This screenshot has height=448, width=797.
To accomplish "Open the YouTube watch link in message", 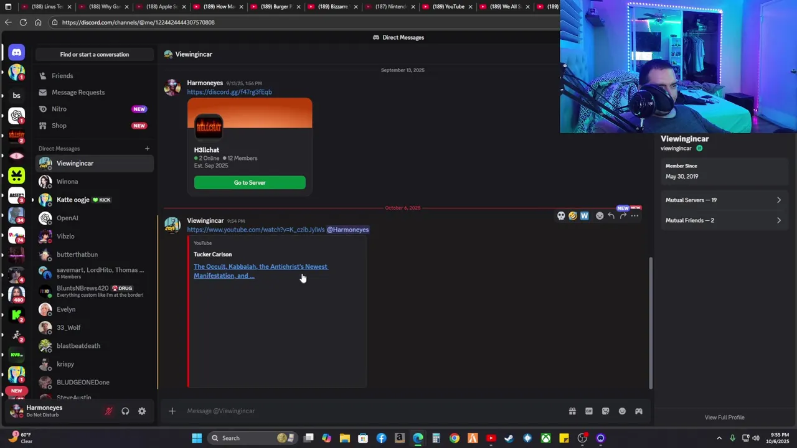I will click(255, 230).
